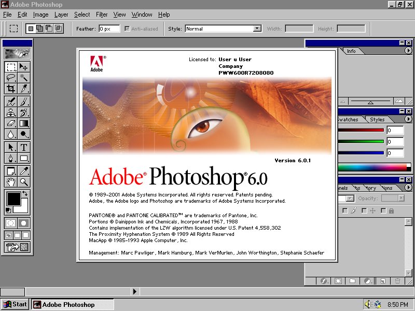Screen dimensions: 415x311
Task: Open the Style dropdown showing Normal
Action: coord(257,29)
